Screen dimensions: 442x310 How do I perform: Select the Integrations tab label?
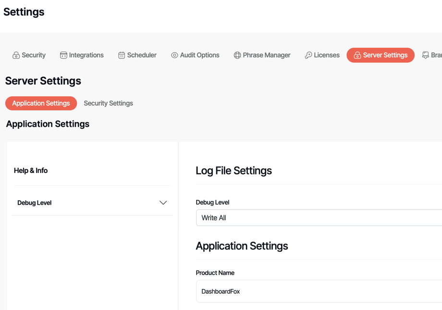[86, 55]
